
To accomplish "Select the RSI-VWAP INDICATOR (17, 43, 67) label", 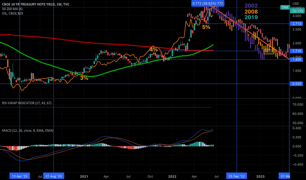I will [27, 103].
